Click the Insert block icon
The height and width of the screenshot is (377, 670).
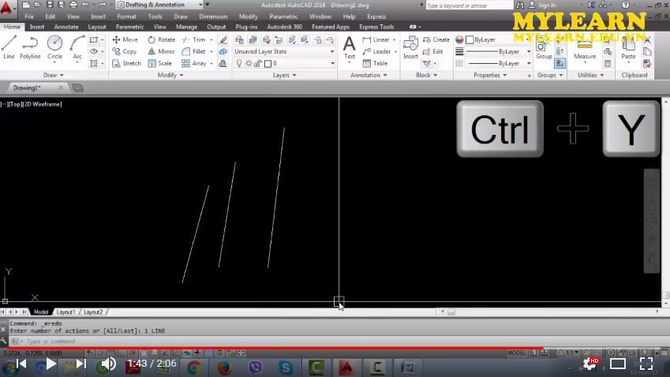click(x=410, y=47)
